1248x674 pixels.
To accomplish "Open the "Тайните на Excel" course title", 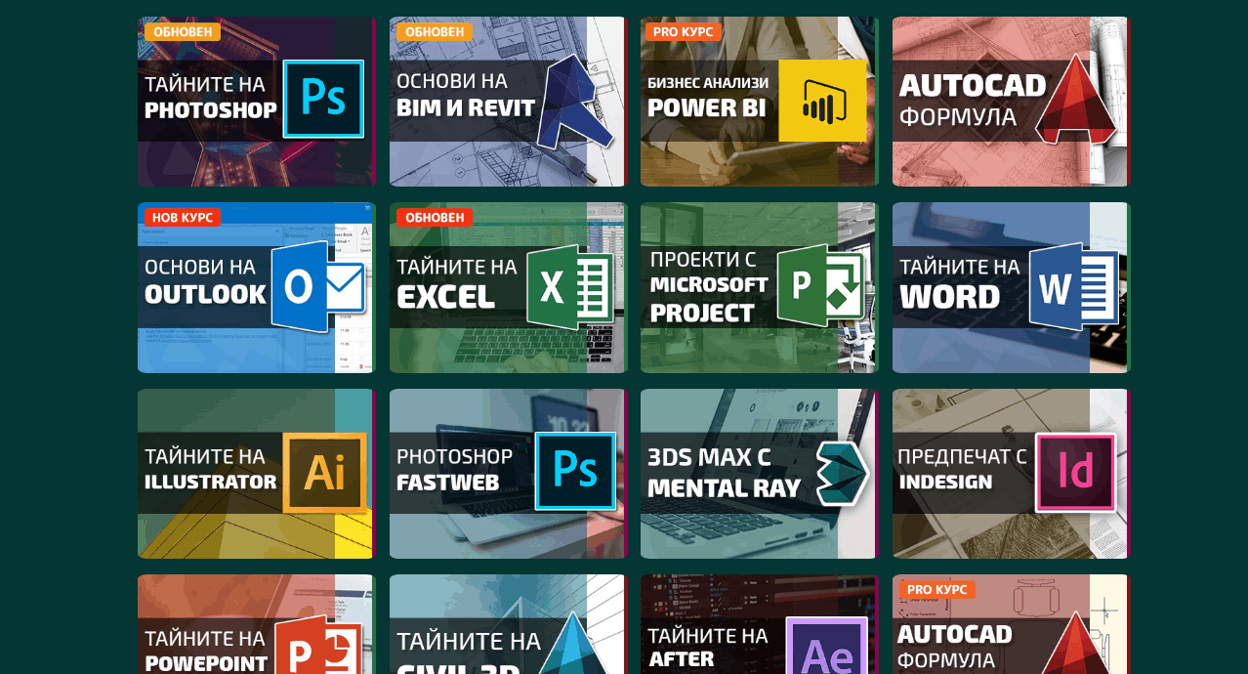I will coord(457,282).
